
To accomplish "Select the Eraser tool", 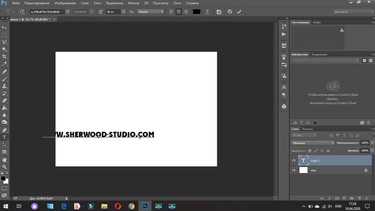I will pyautogui.click(x=4, y=100).
